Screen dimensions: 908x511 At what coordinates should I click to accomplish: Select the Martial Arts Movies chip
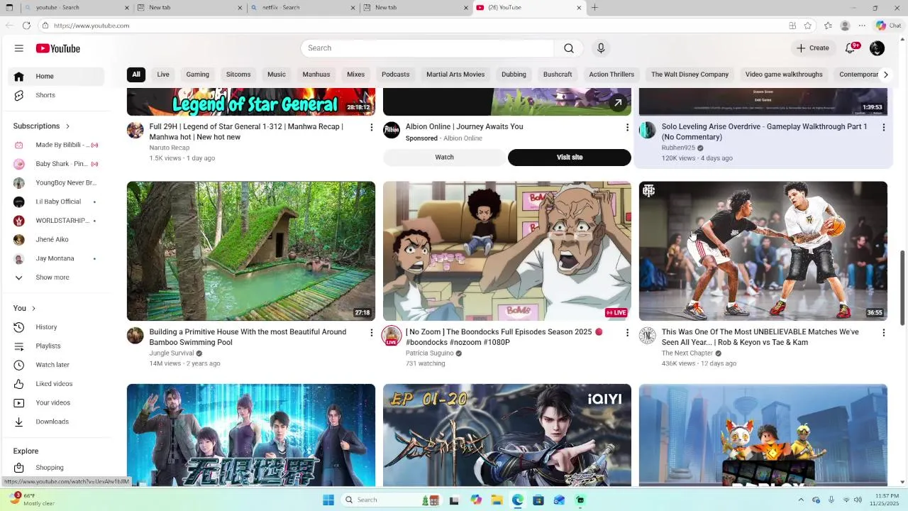coord(455,75)
